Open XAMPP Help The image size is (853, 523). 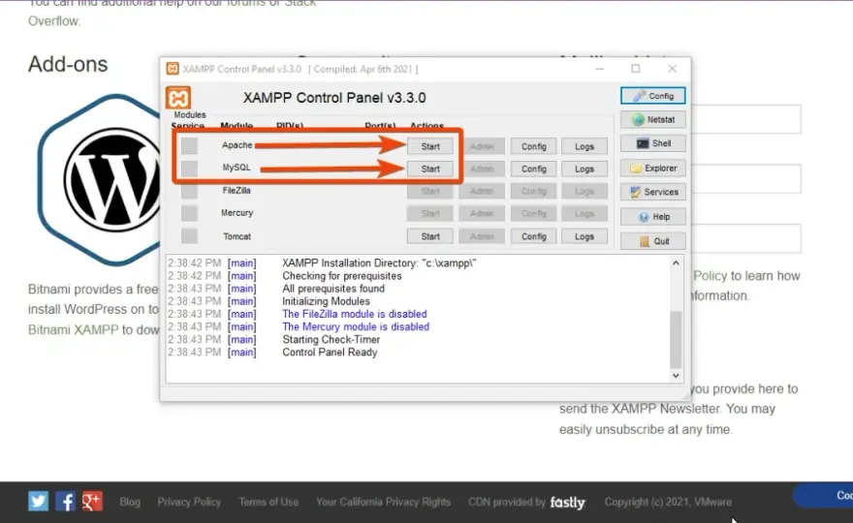point(652,216)
